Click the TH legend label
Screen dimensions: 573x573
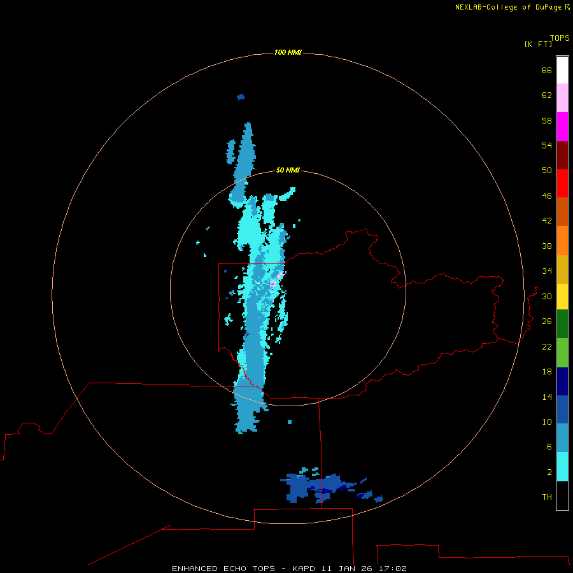point(547,497)
